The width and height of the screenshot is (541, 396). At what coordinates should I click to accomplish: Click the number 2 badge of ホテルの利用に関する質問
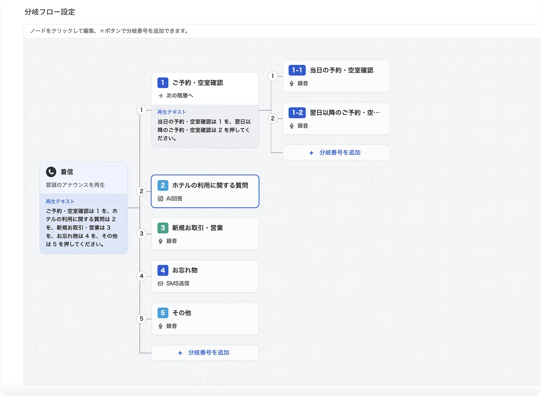coord(163,185)
